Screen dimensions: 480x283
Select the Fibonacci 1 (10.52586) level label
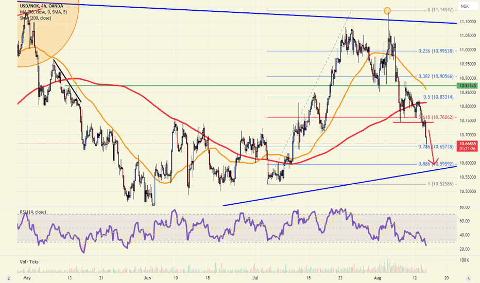click(440, 184)
